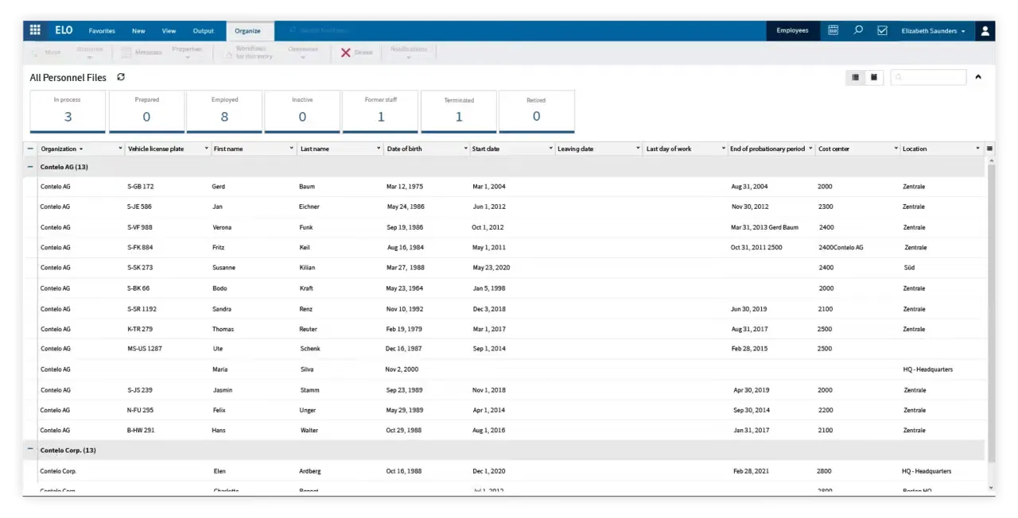The image size is (1018, 518).
Task: Open the apps tile menu icon
Action: tap(35, 30)
